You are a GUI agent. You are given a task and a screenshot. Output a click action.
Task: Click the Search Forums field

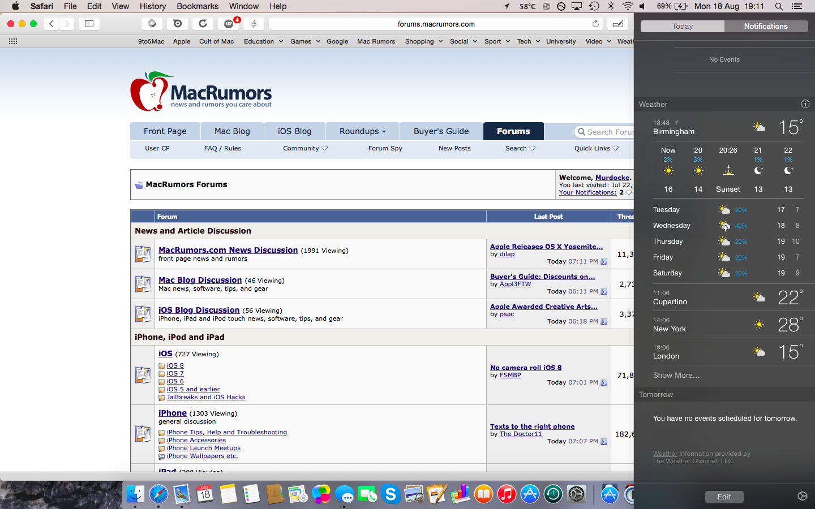pos(604,132)
